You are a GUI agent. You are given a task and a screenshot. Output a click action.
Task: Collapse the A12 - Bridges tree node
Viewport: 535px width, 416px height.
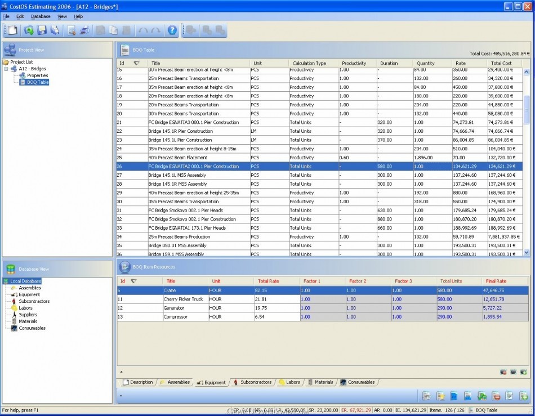(6, 69)
